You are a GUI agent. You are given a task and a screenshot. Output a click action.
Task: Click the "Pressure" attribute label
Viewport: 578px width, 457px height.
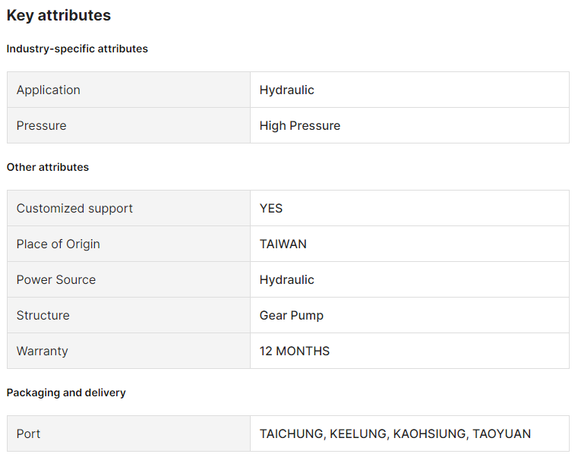[x=41, y=125]
